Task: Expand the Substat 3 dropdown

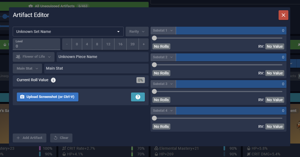Action: (x=163, y=84)
